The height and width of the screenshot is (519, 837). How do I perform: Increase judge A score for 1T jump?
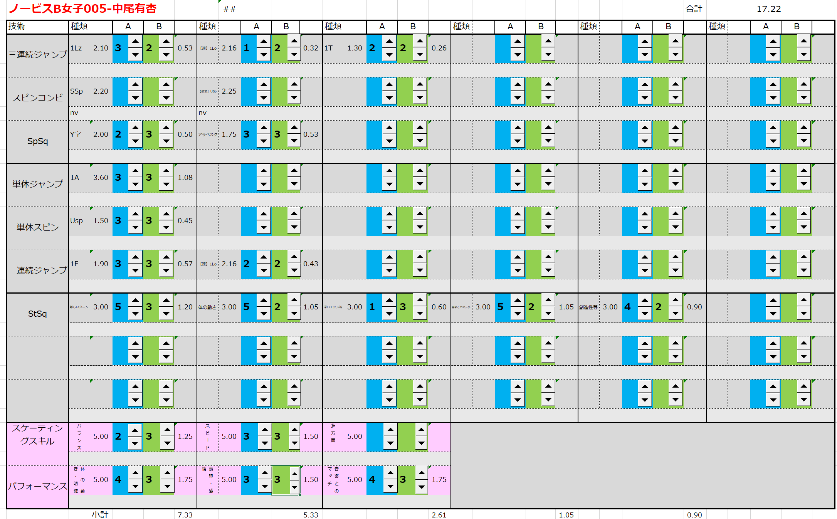pyautogui.click(x=389, y=41)
